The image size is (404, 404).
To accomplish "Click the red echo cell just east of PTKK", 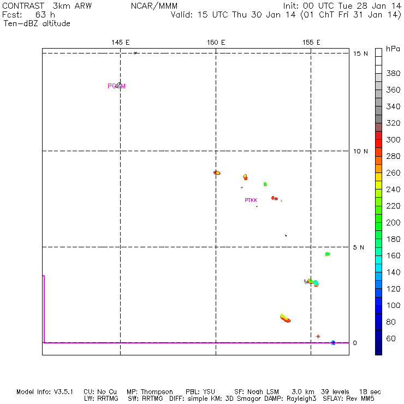I will [275, 198].
